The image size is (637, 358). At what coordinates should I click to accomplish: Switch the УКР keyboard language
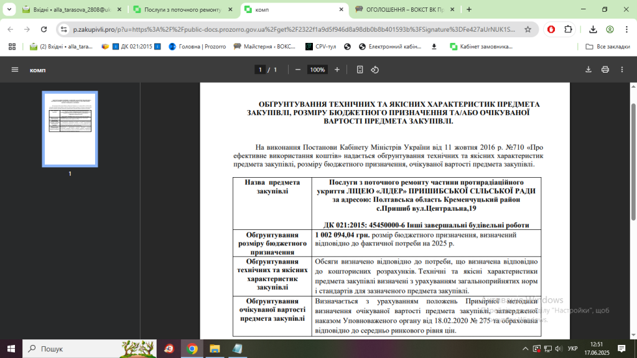[573, 349]
